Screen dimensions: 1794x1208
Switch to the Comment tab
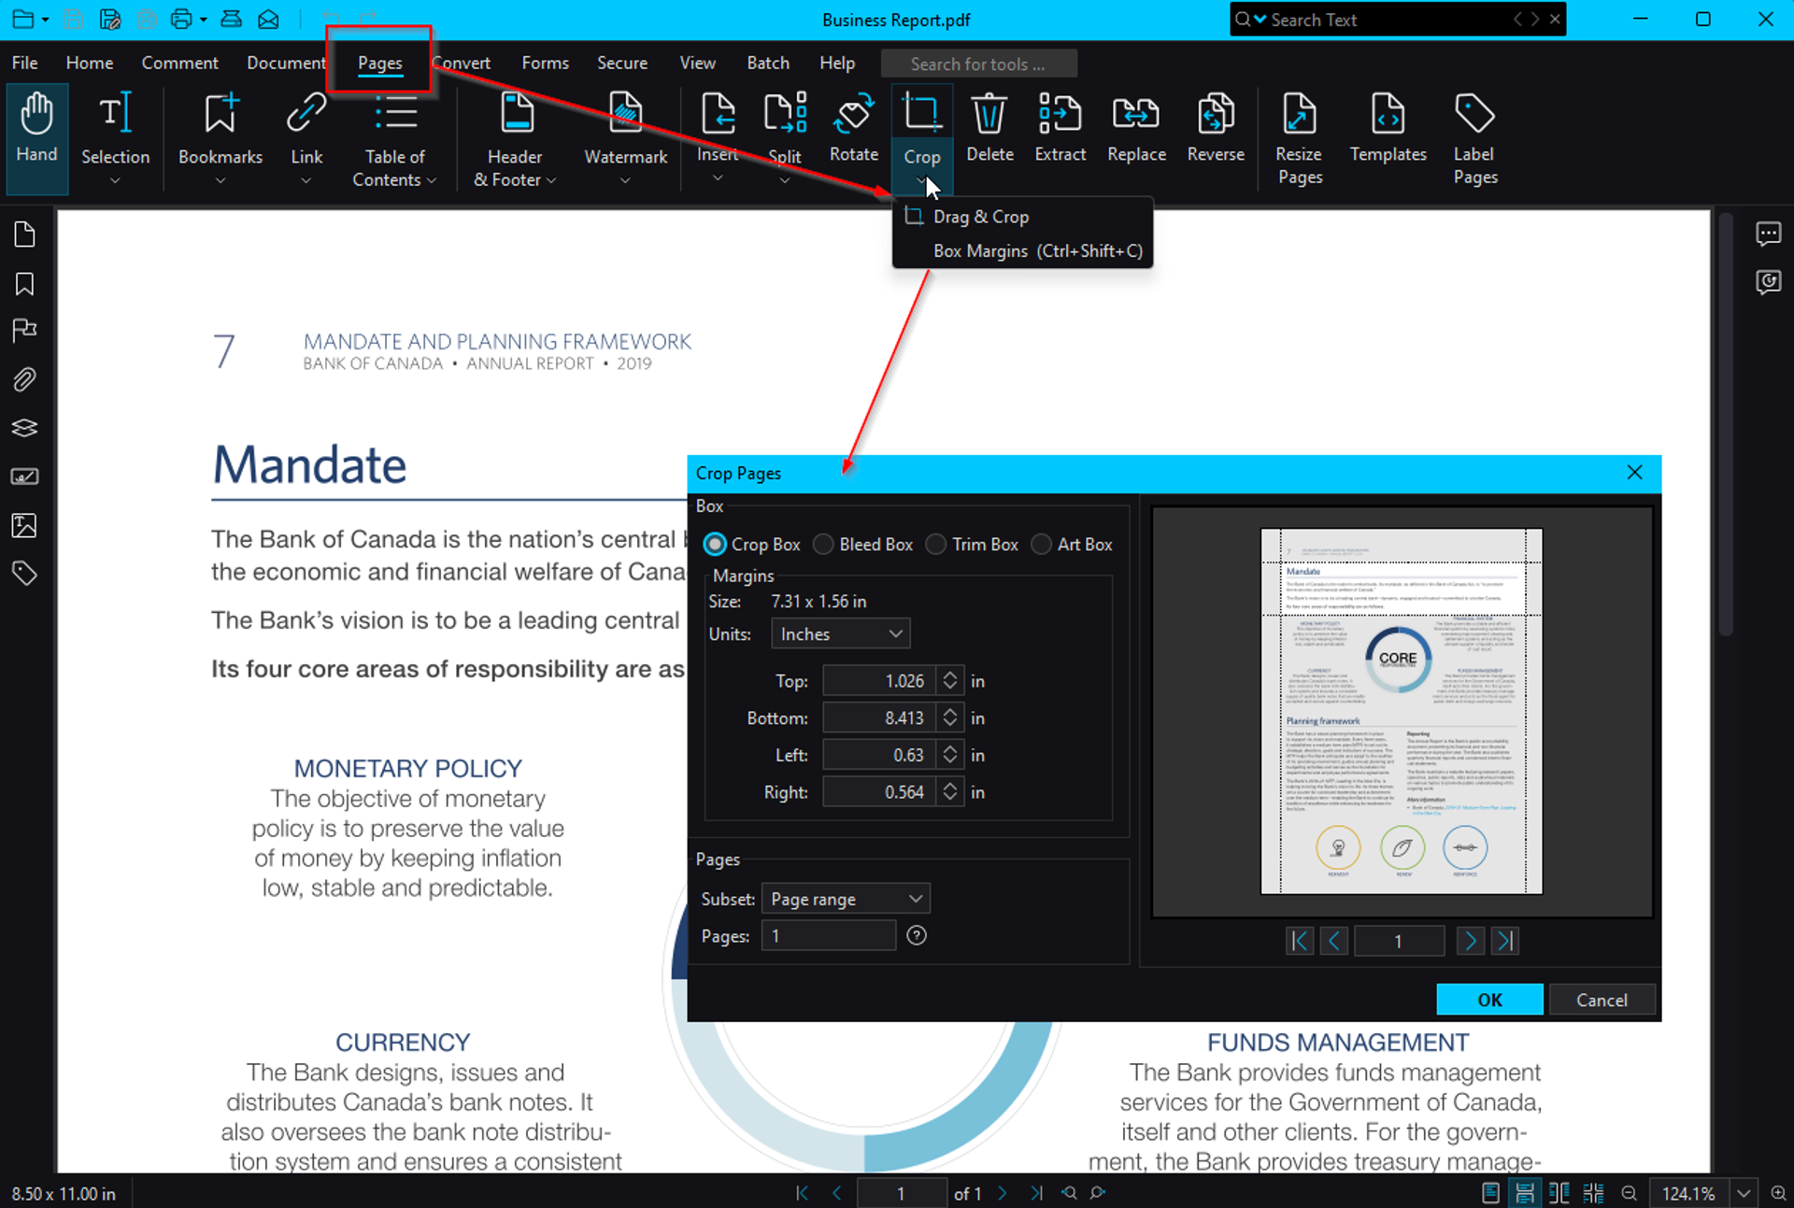(x=179, y=63)
